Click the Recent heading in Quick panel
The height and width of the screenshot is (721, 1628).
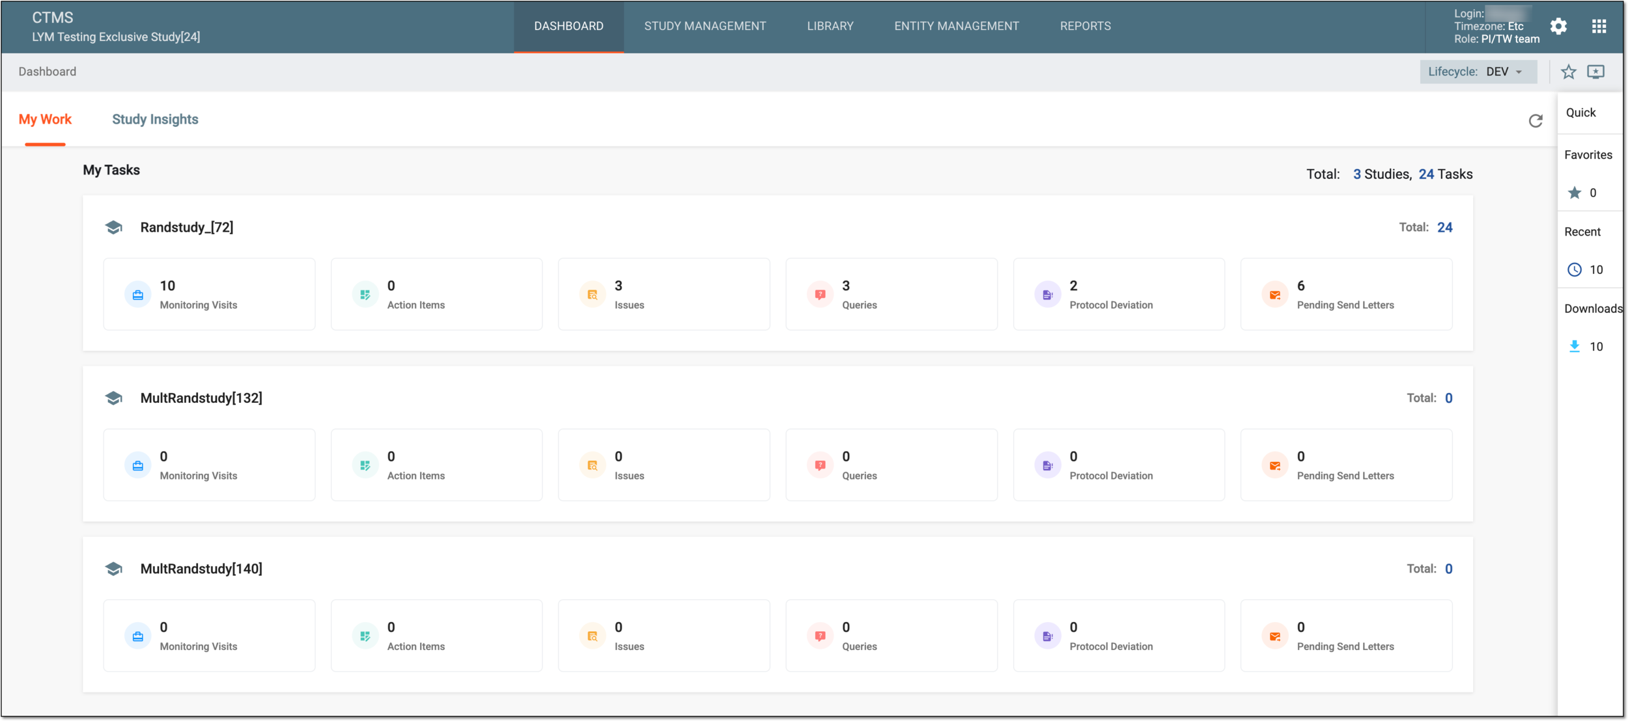click(1582, 232)
